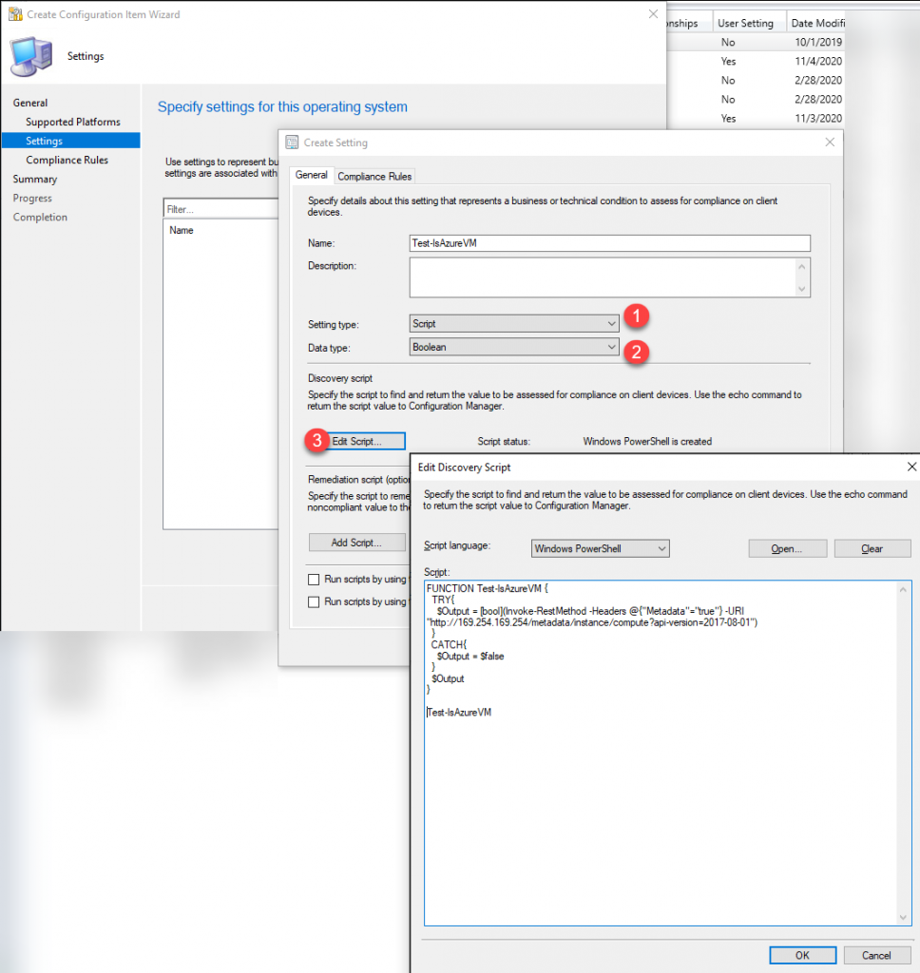Screen dimensions: 920x973
Task: Click the Configuration Item Wizard title bar icon
Action: click(x=16, y=14)
